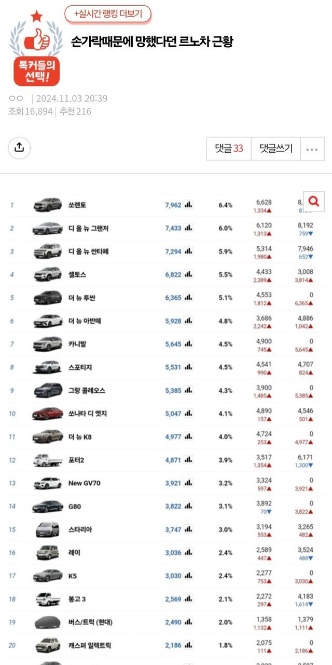Click the 카니발 car thumbnail
The height and width of the screenshot is (665, 332).
[48, 344]
